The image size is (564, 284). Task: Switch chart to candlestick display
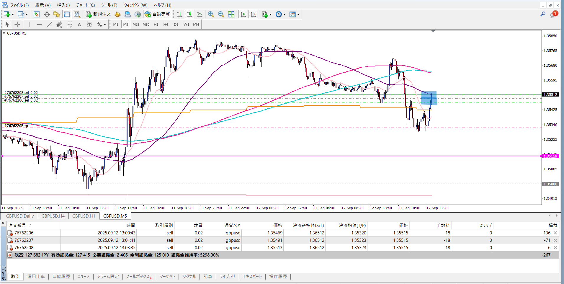click(189, 14)
